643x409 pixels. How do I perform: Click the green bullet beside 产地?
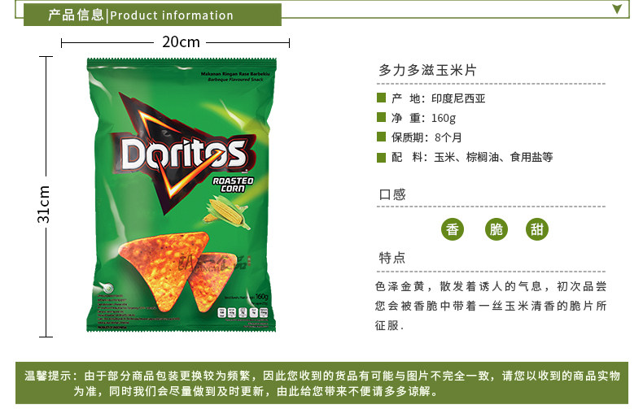coord(382,98)
